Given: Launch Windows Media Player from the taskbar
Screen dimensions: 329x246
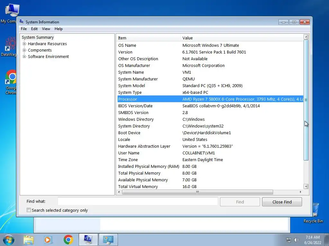Looking at the screenshot, I should (x=48, y=240).
